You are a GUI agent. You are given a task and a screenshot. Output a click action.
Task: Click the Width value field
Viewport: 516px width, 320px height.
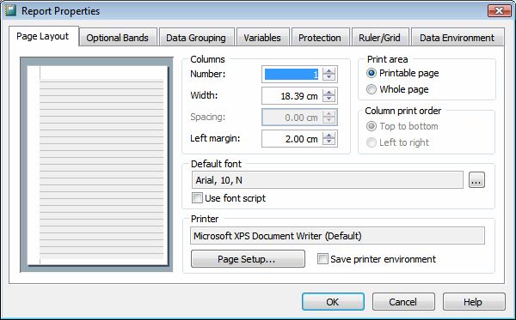tap(292, 96)
